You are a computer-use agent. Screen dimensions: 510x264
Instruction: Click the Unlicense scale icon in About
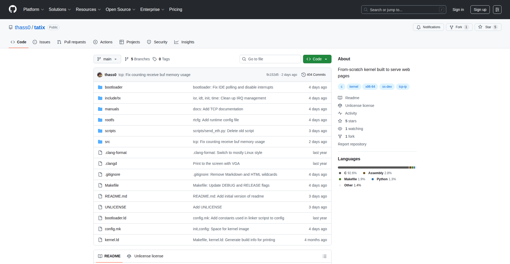340,106
